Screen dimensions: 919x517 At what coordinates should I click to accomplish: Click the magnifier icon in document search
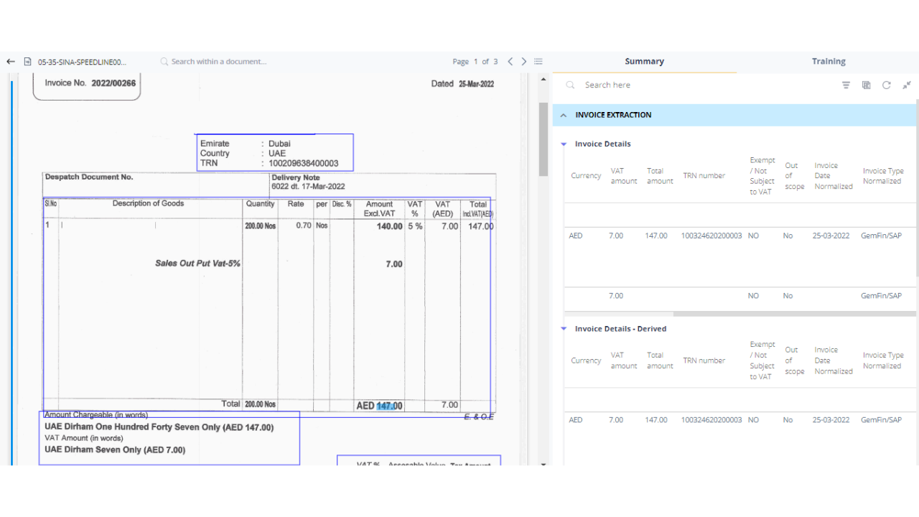[164, 62]
